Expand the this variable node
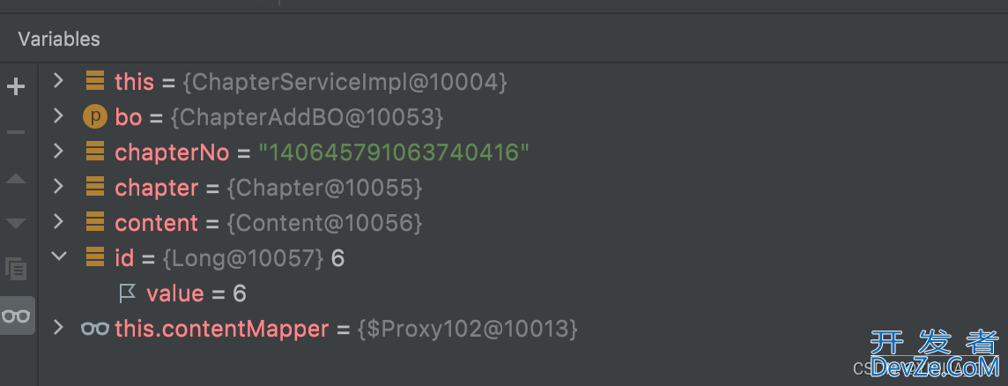 pyautogui.click(x=58, y=80)
